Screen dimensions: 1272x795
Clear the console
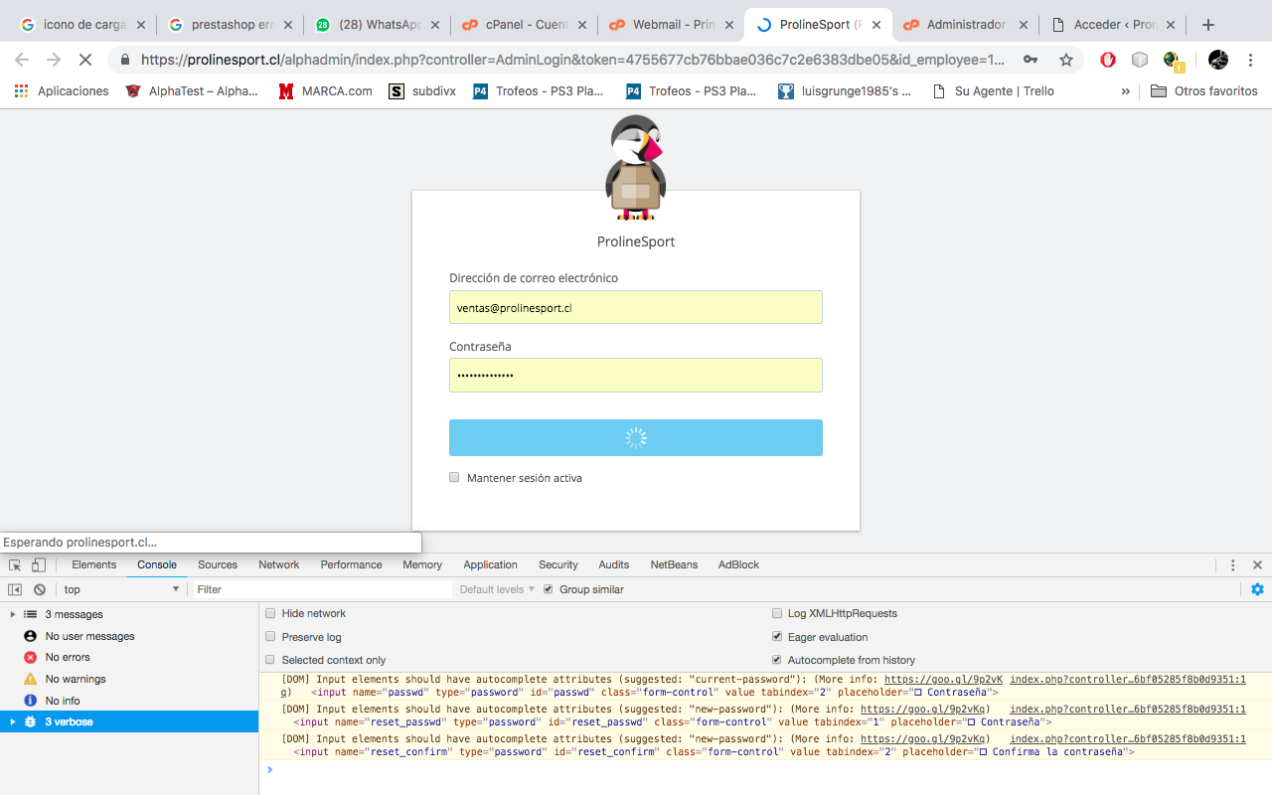tap(40, 589)
